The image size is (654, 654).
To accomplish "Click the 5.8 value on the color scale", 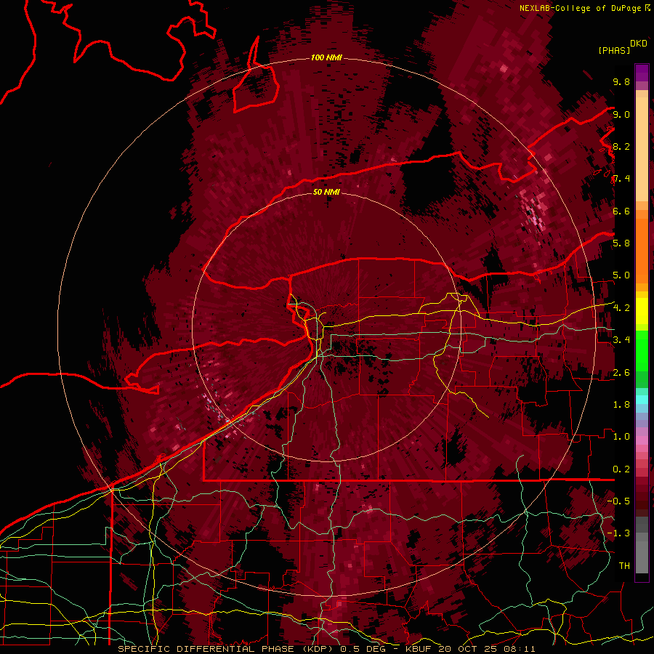I will coord(621,243).
